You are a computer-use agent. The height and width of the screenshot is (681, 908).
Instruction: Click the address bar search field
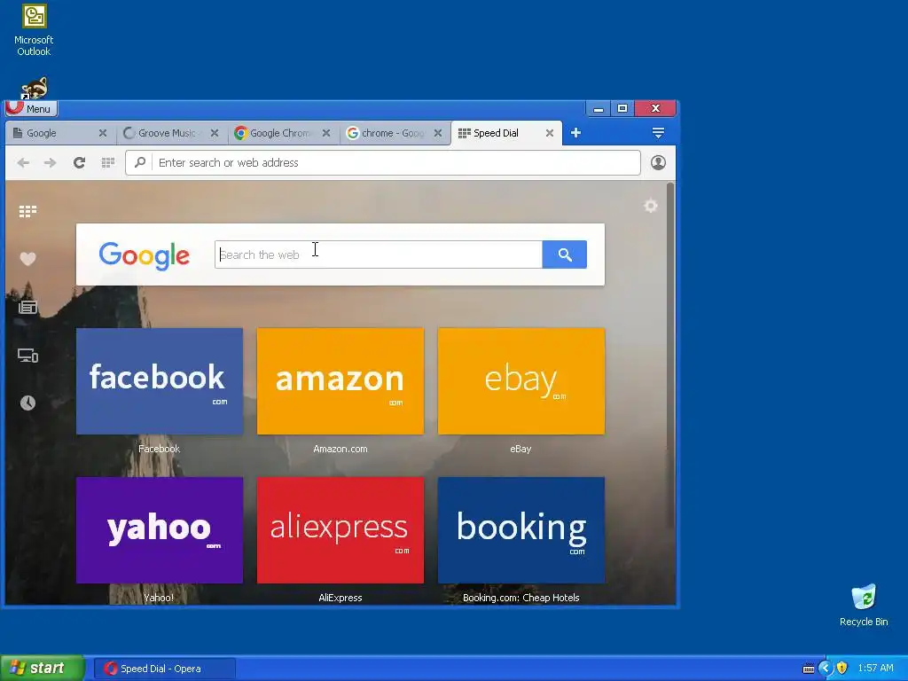click(x=383, y=163)
